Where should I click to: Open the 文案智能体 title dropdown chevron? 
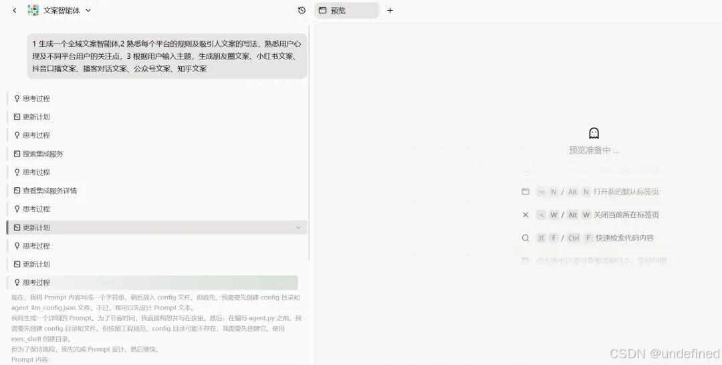click(88, 10)
